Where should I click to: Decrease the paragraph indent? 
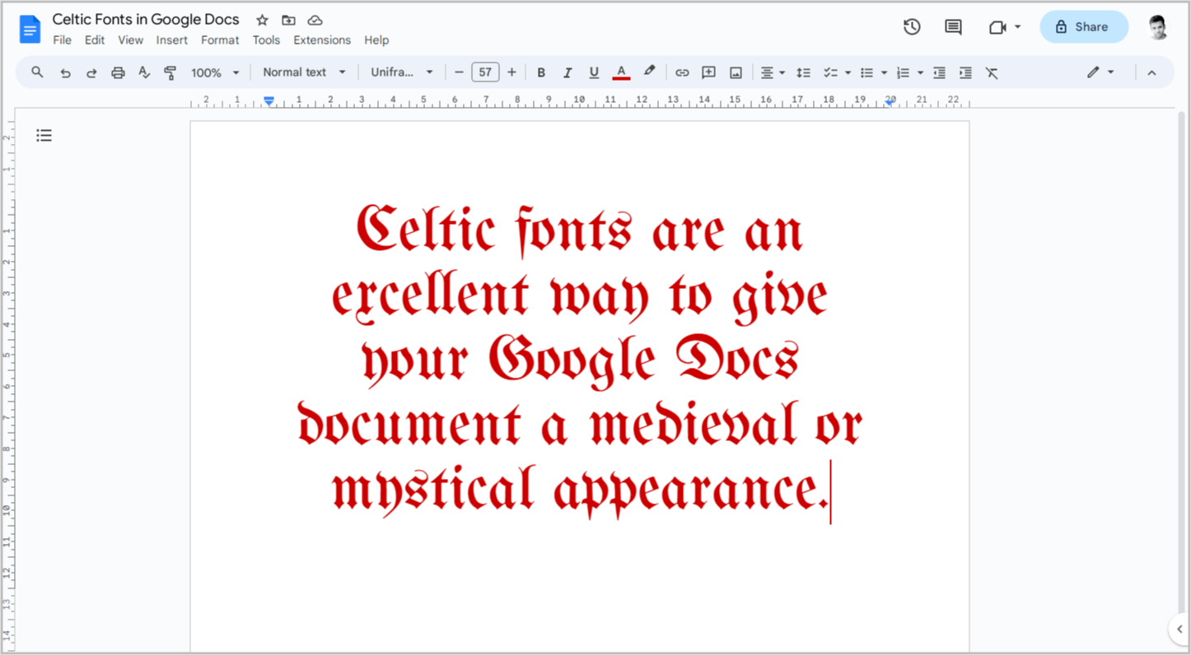pos(939,72)
